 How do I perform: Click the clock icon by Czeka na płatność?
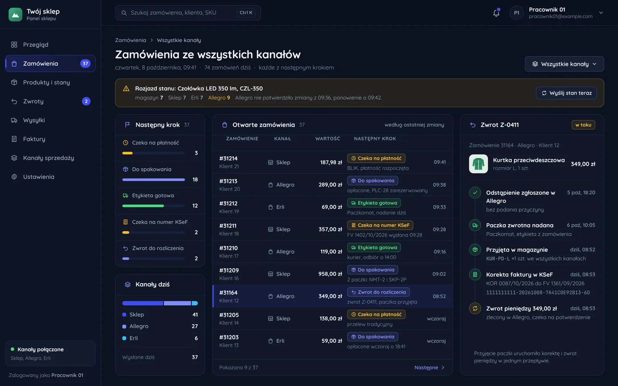(x=126, y=143)
